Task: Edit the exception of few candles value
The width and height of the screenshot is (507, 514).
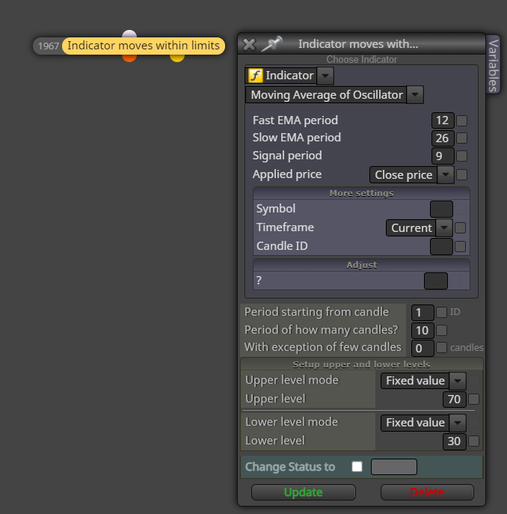Action: click(x=423, y=348)
